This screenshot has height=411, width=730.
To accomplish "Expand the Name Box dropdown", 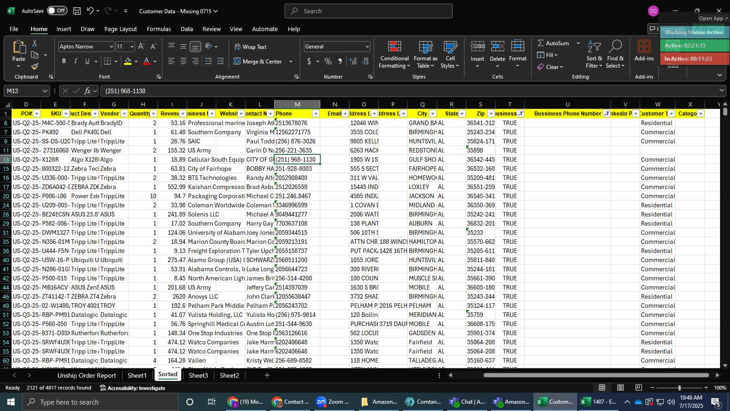I will click(x=45, y=91).
